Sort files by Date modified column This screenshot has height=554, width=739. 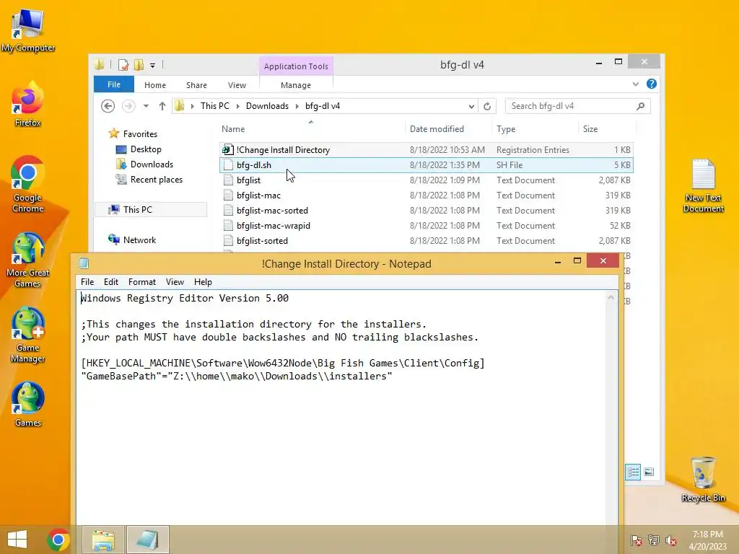click(437, 129)
